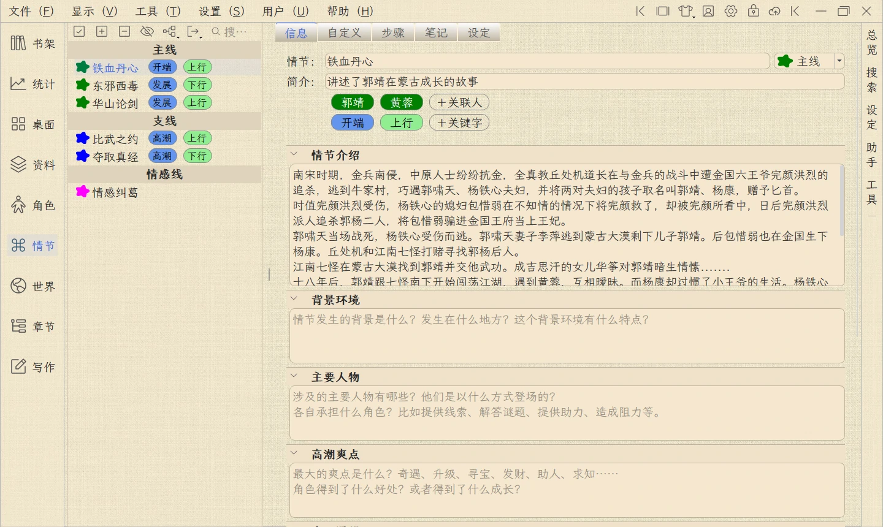Open the 世界 world section
The width and height of the screenshot is (883, 527).
[x=32, y=286]
